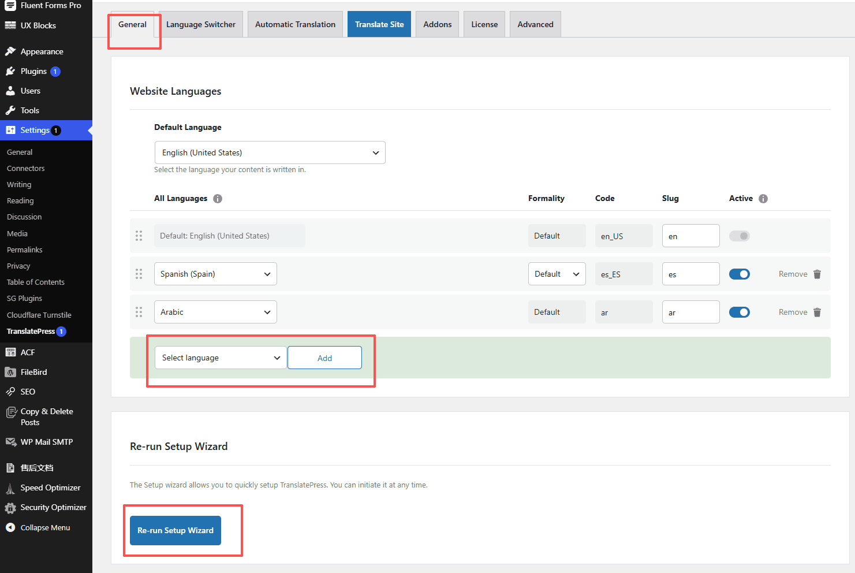The width and height of the screenshot is (855, 573).
Task: Click the Plugins plug icon
Action: click(10, 71)
